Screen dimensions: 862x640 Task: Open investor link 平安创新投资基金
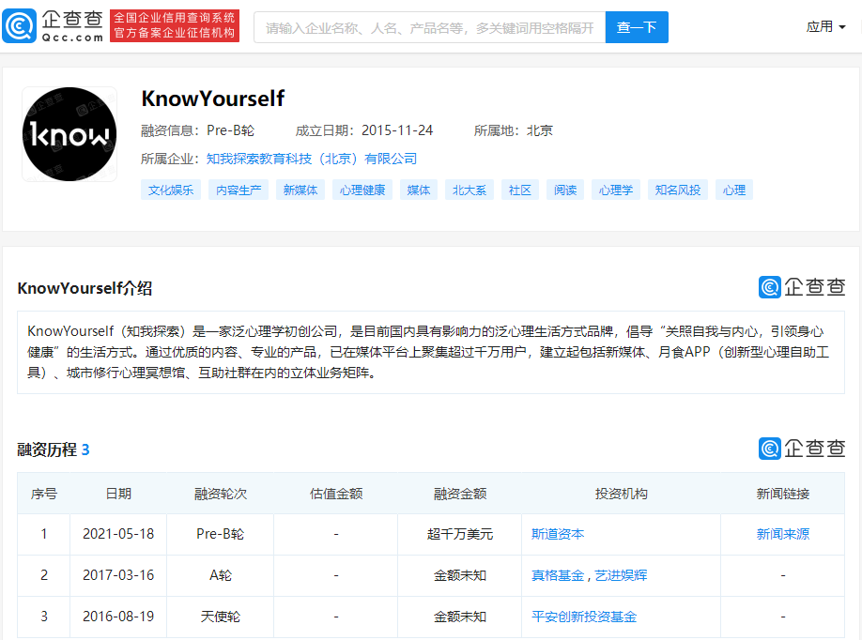pos(584,617)
